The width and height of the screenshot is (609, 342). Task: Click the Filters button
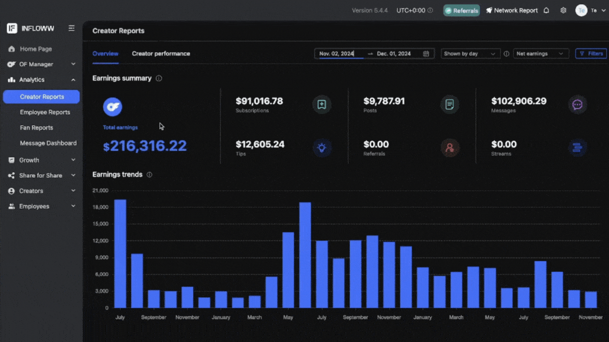pyautogui.click(x=591, y=54)
